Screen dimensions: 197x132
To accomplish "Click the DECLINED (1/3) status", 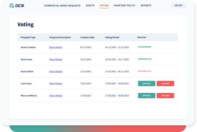I will pos(145,71).
